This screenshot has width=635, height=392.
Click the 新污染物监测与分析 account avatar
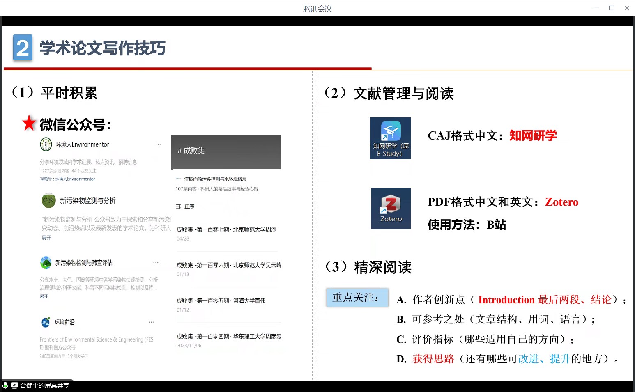point(49,200)
